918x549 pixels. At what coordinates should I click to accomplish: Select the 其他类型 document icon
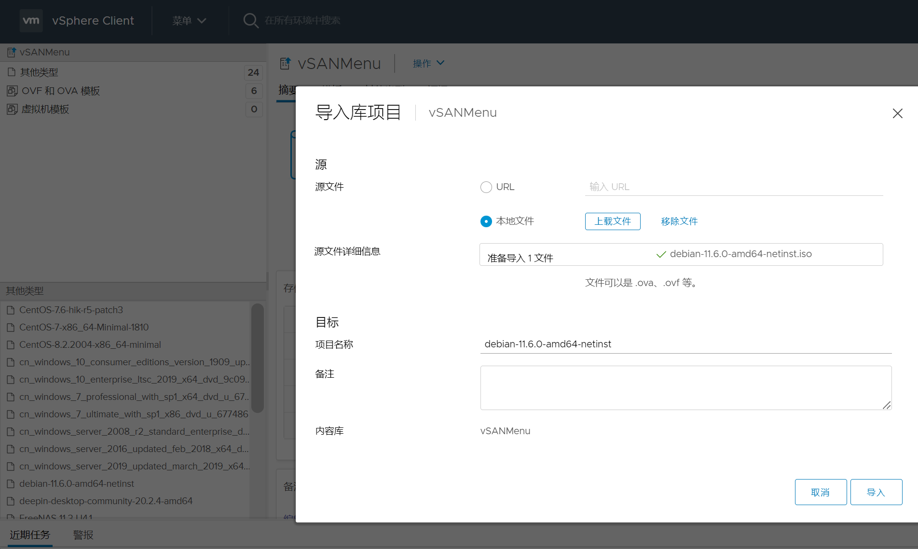[12, 72]
